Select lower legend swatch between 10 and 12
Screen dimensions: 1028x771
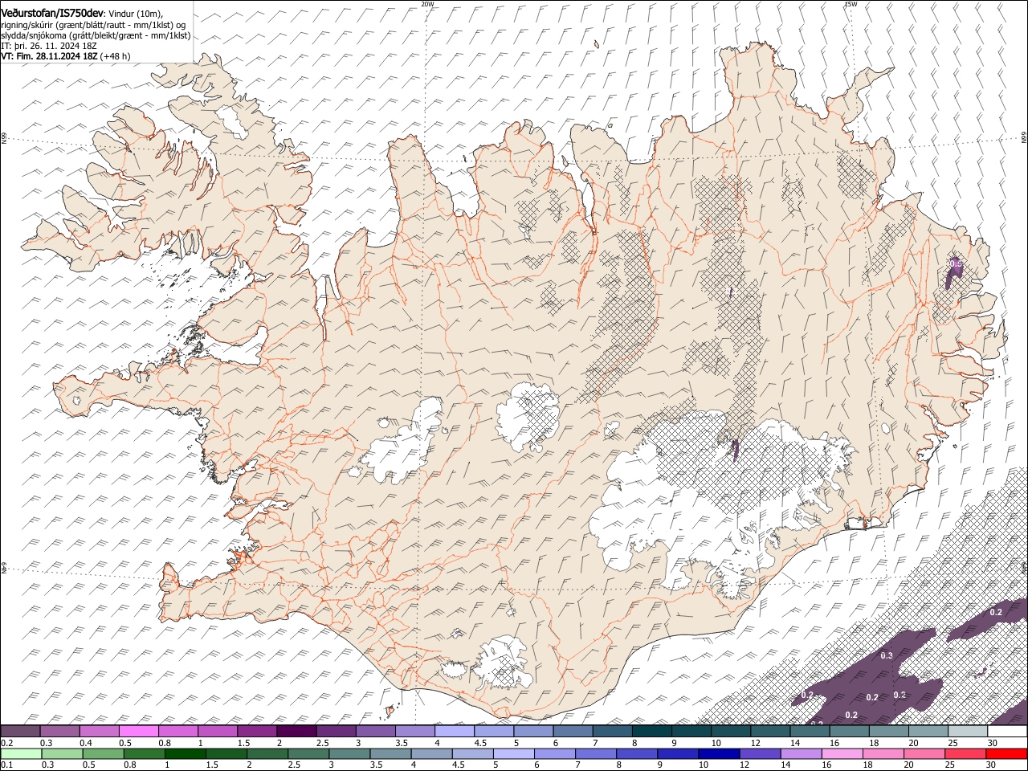pyautogui.click(x=719, y=754)
